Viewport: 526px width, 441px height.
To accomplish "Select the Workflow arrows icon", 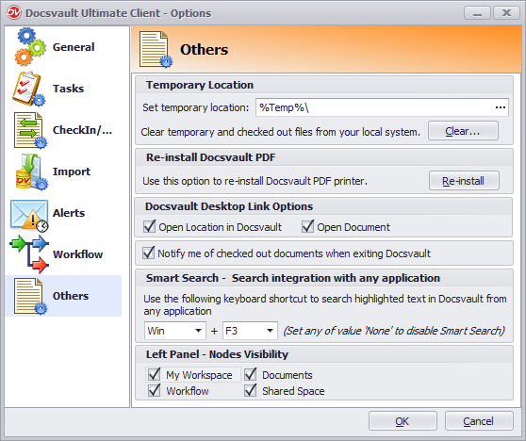I will point(29,253).
